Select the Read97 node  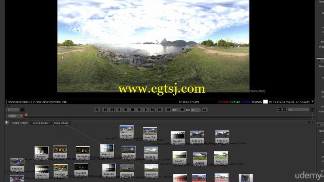click(179, 157)
